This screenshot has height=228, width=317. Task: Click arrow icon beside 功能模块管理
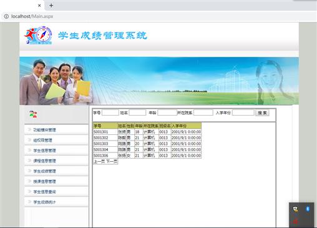[29, 129]
